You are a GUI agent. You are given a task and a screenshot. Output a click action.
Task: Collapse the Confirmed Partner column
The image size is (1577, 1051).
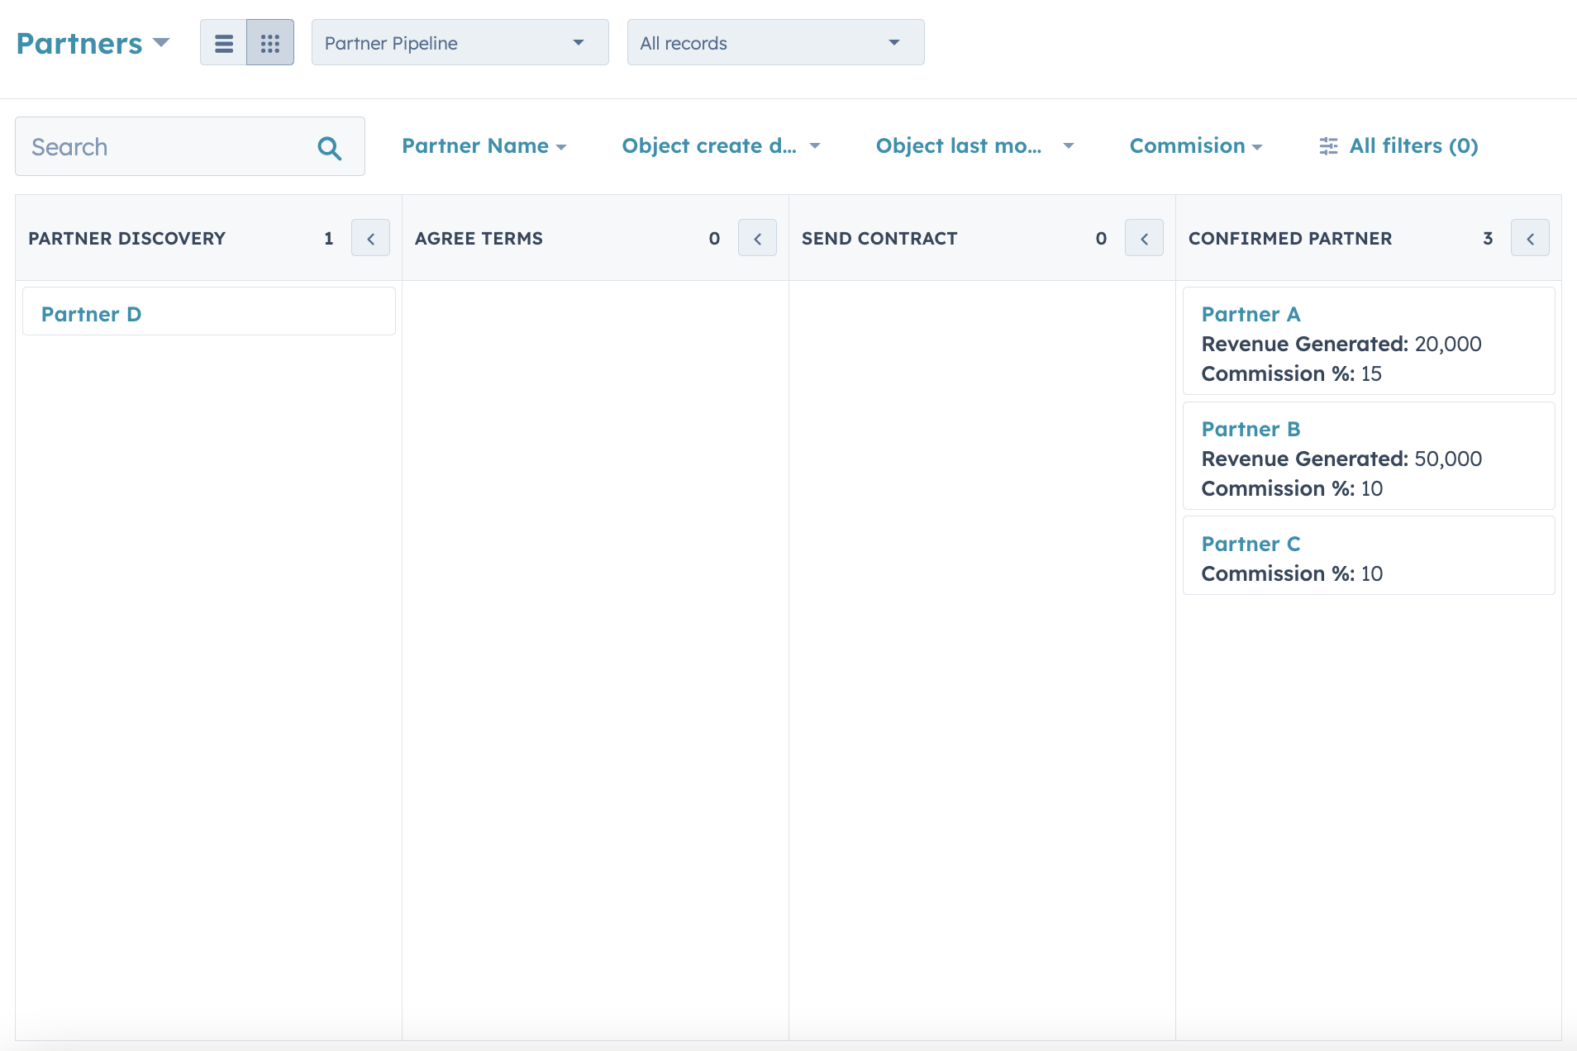pyautogui.click(x=1530, y=239)
